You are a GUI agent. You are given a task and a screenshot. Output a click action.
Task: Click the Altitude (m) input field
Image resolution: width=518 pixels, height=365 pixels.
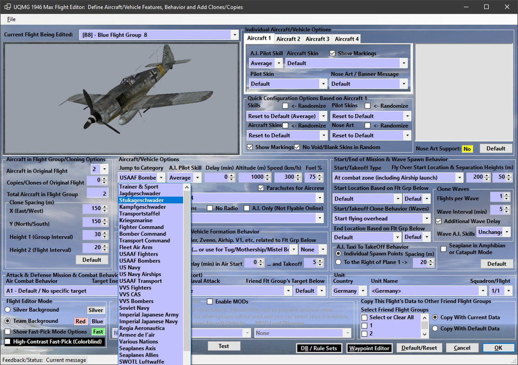click(x=251, y=177)
